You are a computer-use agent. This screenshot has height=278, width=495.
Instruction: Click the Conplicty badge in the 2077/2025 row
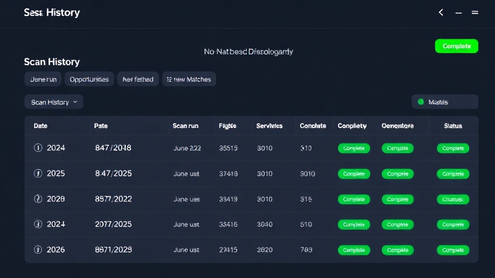click(x=354, y=224)
